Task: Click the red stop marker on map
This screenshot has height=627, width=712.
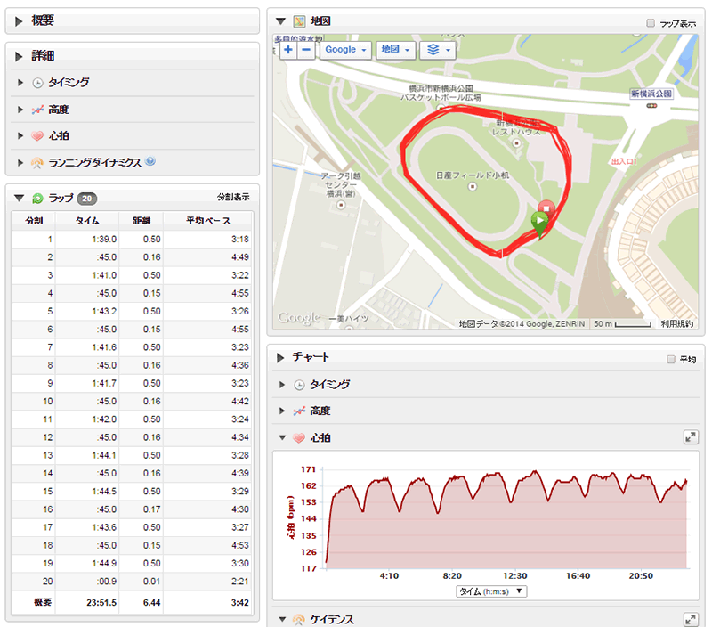Action: pyautogui.click(x=546, y=208)
